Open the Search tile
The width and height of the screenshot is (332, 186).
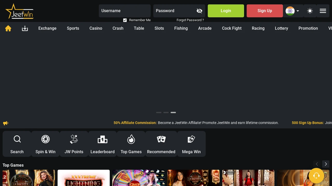[17, 144]
